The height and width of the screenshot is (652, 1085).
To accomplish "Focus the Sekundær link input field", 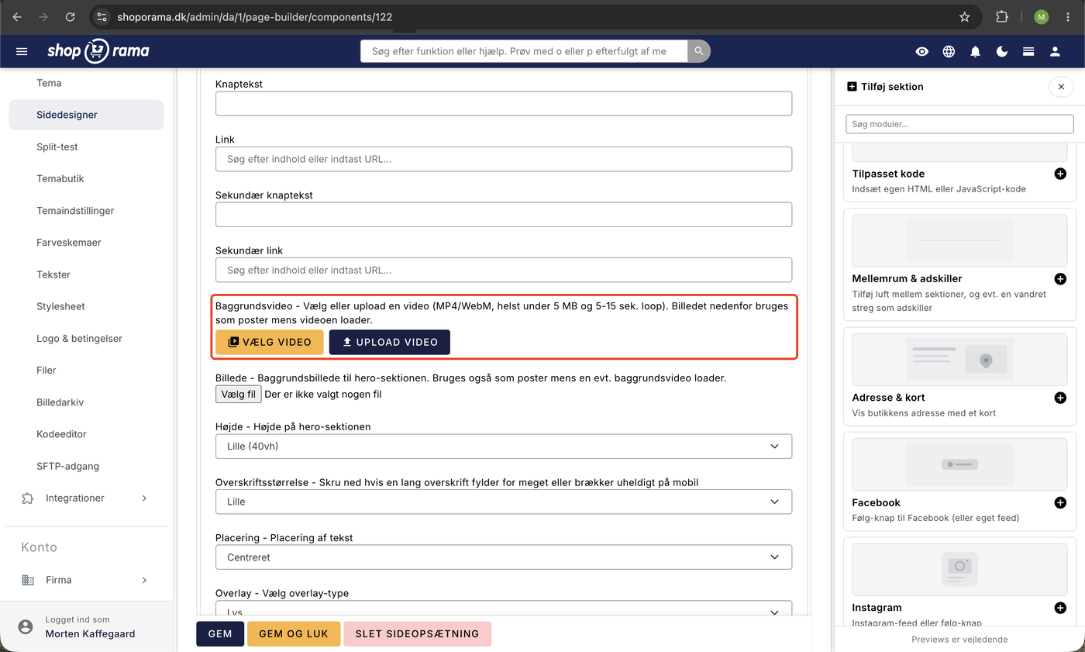I will (504, 270).
